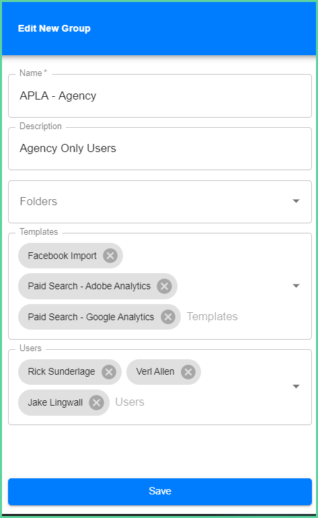Click the Folders field label
The image size is (318, 518).
point(38,201)
